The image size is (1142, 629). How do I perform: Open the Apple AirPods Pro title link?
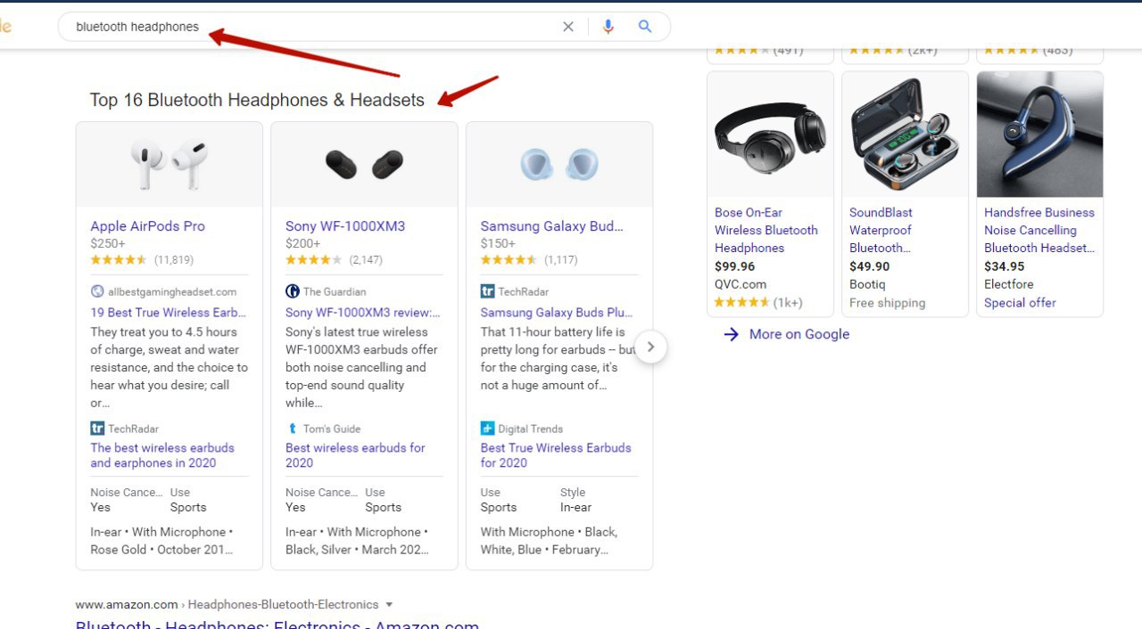click(x=147, y=226)
